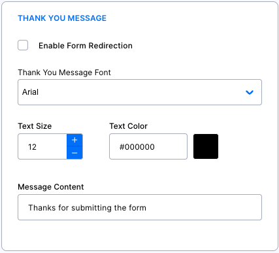
Task: Click empty area right of Arial in dropdown
Action: pyautogui.click(x=142, y=92)
